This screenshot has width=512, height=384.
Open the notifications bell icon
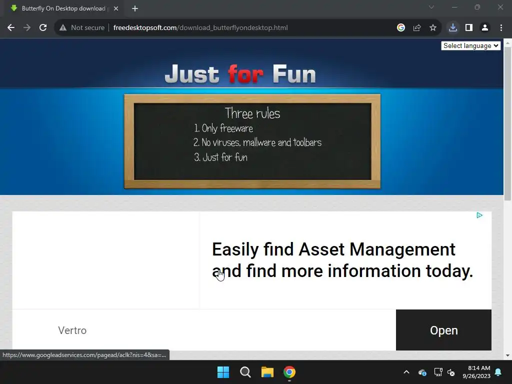[498, 372]
